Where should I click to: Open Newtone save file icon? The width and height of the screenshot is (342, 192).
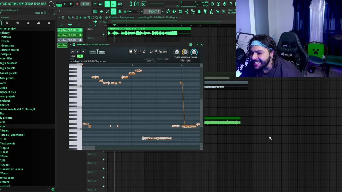(131, 51)
